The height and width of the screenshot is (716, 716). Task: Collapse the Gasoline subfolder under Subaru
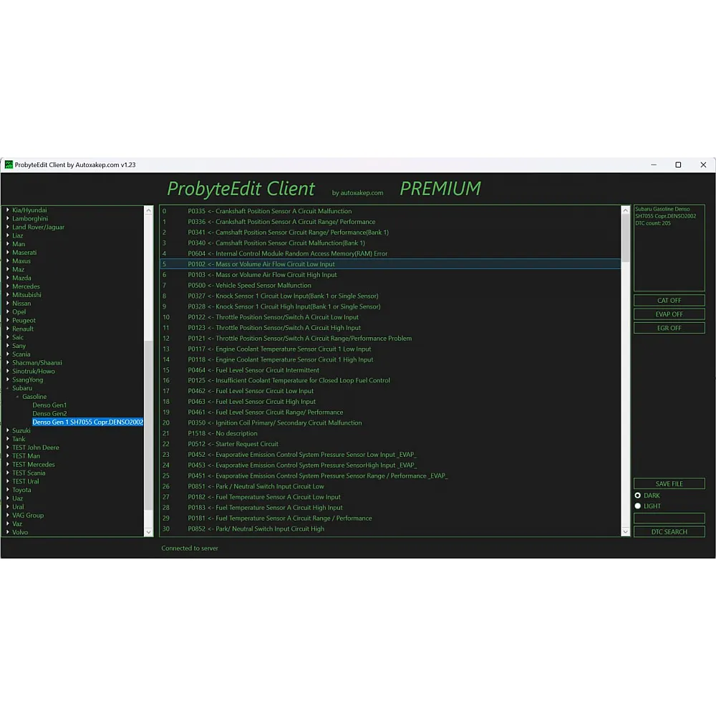18,397
